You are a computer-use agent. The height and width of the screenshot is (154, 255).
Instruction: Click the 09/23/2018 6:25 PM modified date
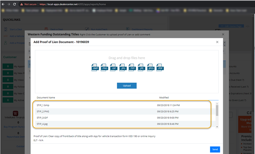click(168, 112)
